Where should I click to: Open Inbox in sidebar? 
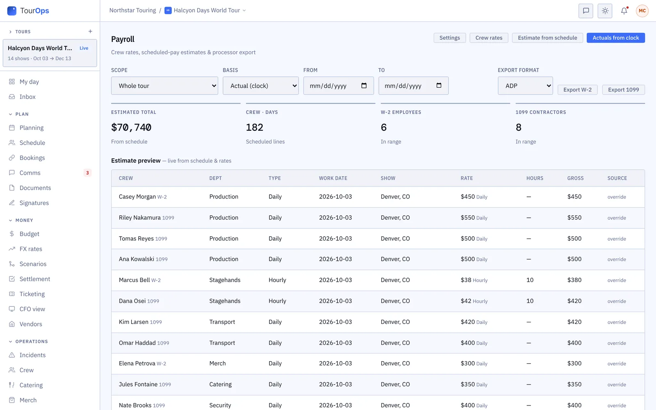50,97
